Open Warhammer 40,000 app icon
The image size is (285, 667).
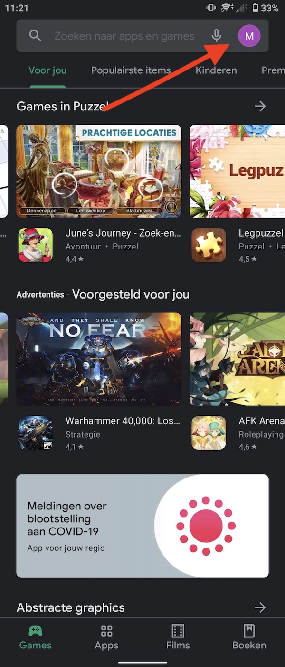click(x=36, y=433)
